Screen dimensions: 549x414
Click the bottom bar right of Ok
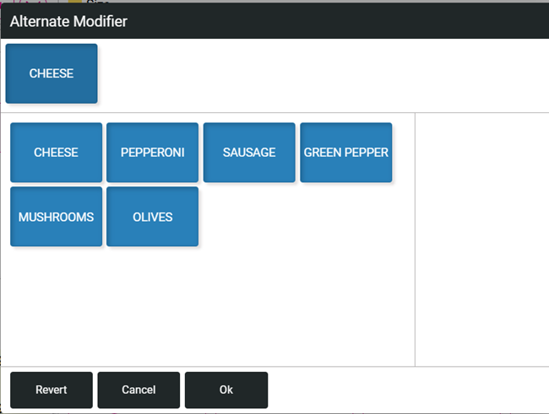tap(405, 390)
